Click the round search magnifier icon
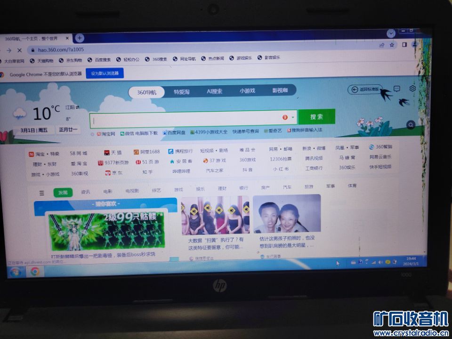The height and width of the screenshot is (339, 452). (411, 125)
